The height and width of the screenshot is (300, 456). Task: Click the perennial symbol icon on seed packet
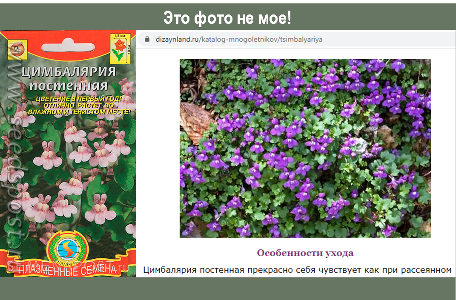(17, 49)
